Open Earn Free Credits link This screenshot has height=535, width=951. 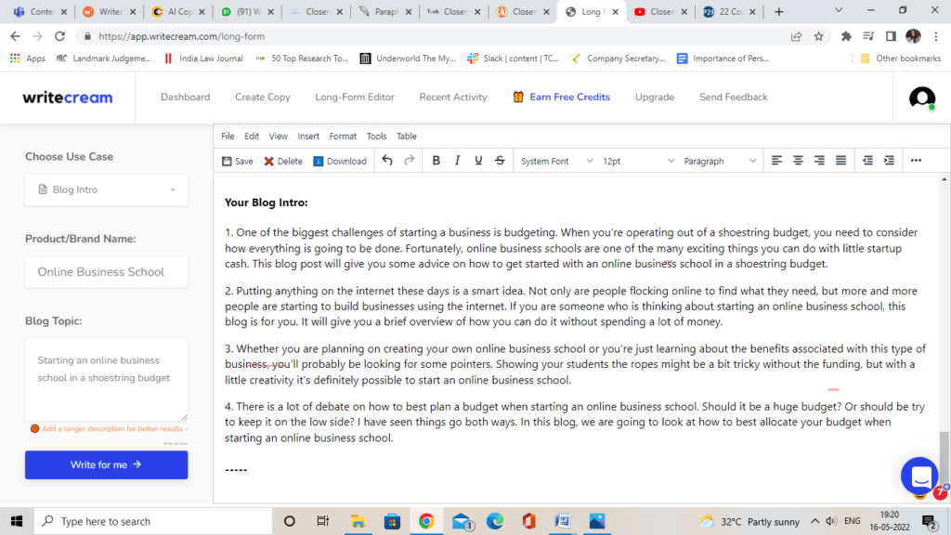[x=561, y=97]
